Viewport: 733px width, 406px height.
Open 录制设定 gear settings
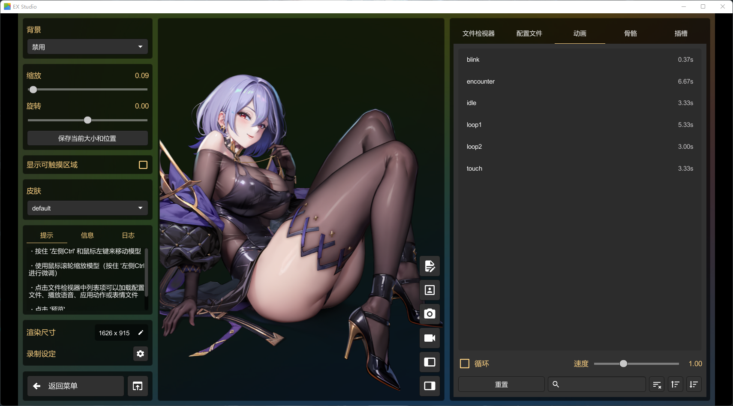pyautogui.click(x=140, y=354)
